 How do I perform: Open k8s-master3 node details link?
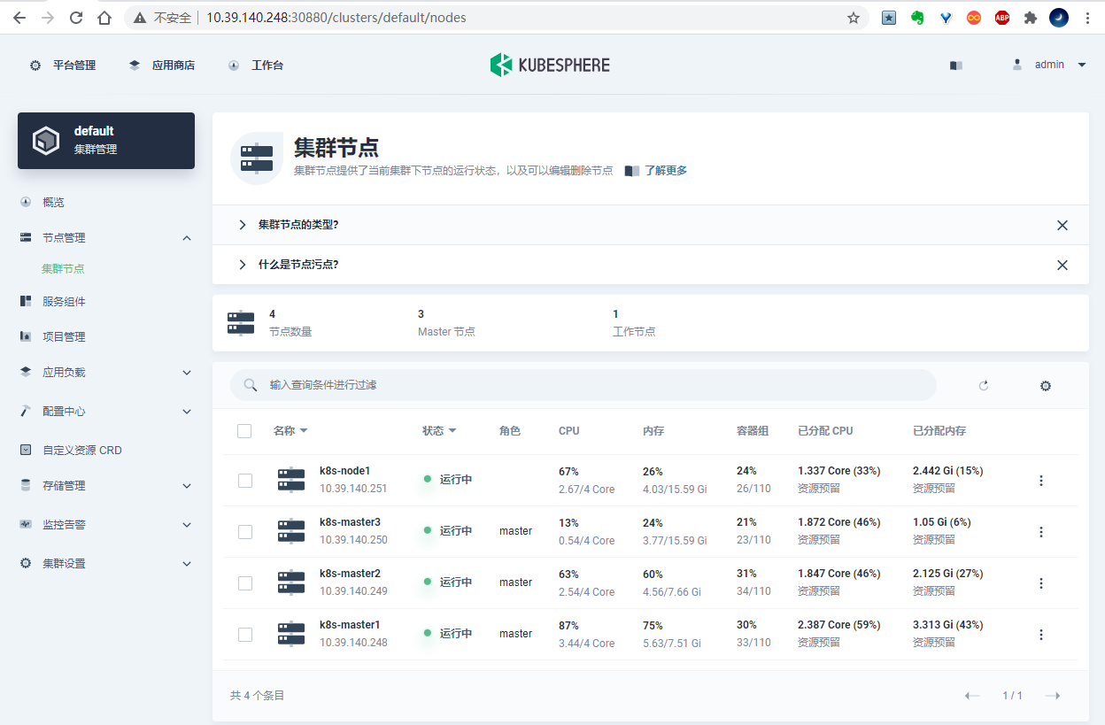[x=350, y=522]
